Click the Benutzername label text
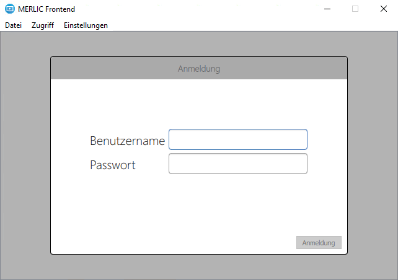398x280 pixels. pos(127,141)
